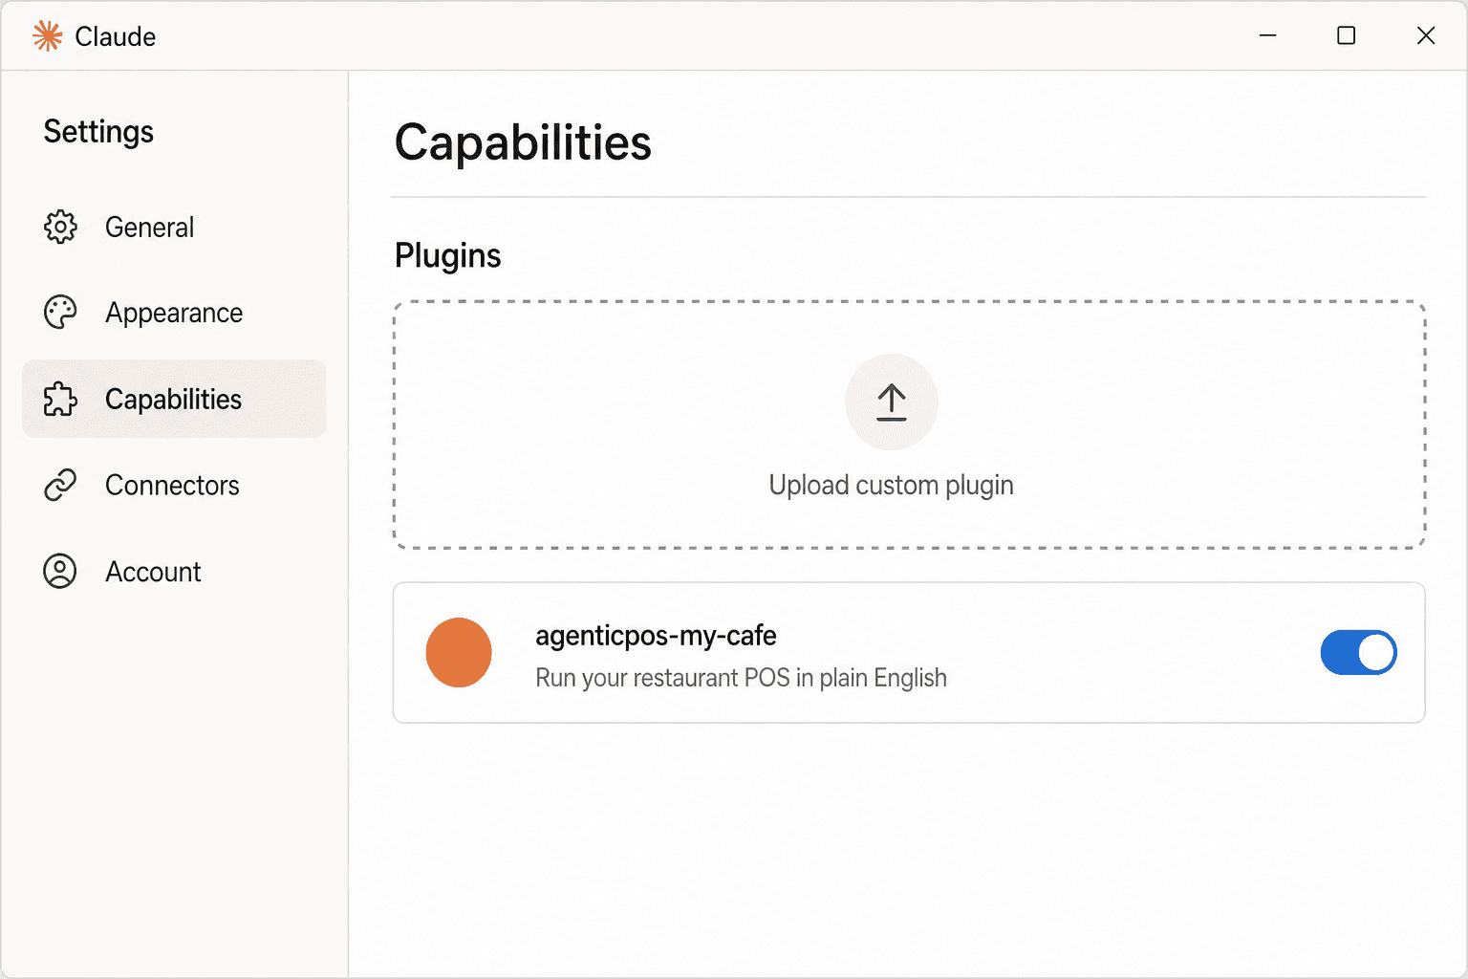Click the Account person icon

point(60,571)
